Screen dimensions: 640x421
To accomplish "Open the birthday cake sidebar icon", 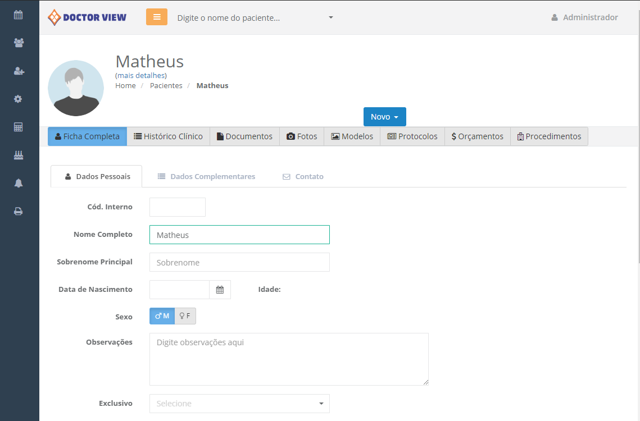I will pos(19,155).
